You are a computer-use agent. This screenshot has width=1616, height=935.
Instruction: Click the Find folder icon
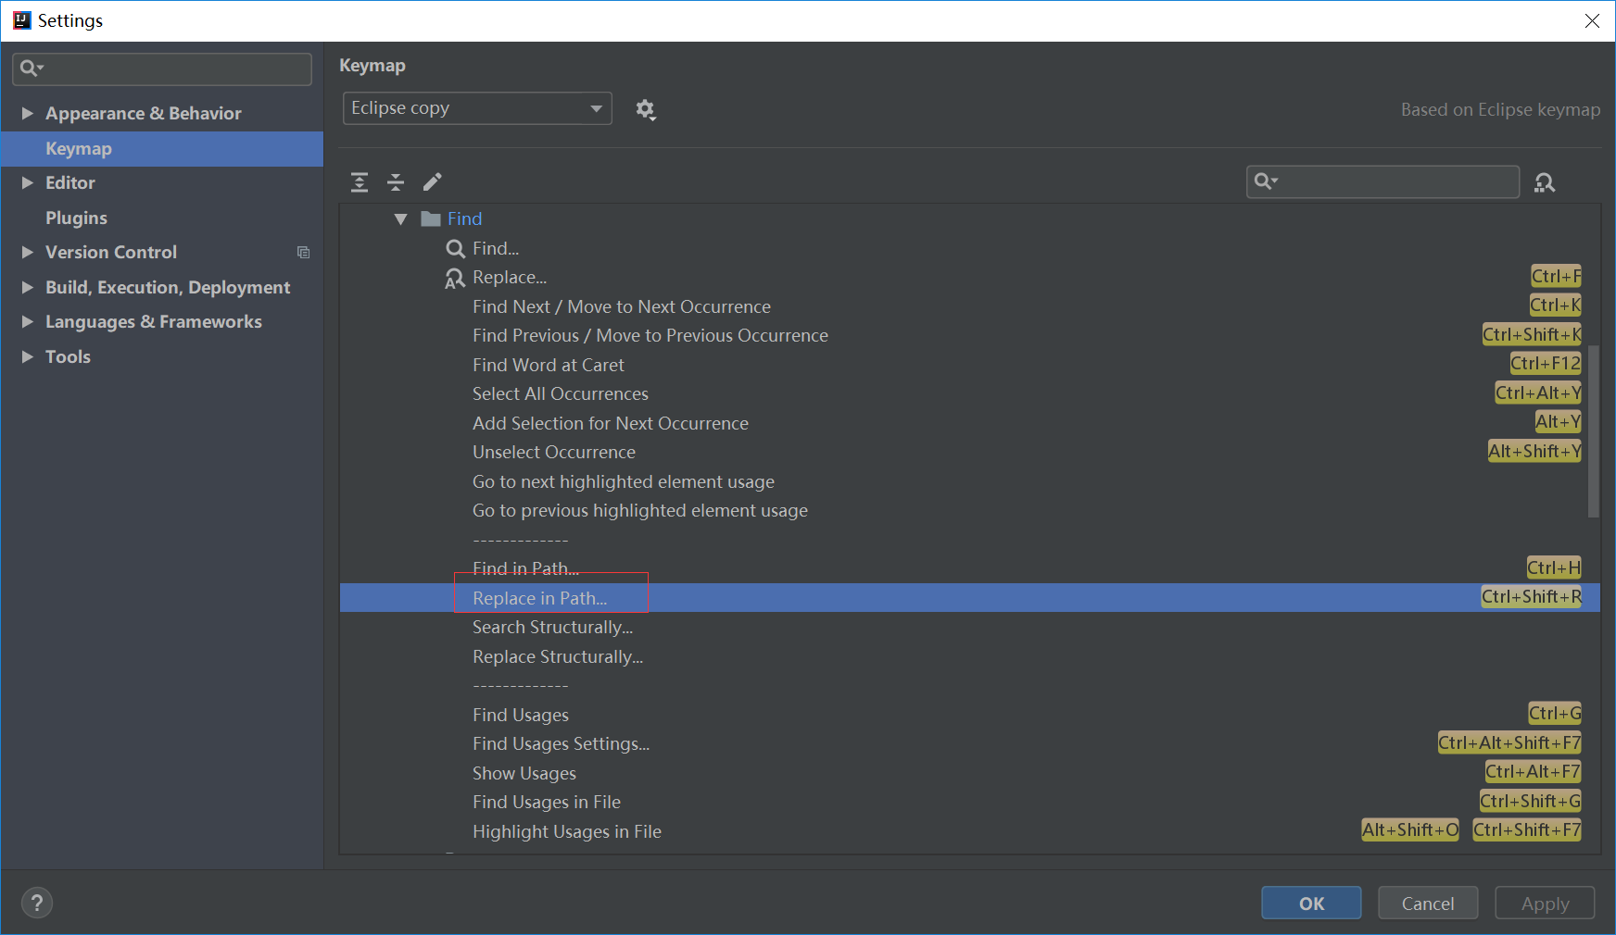pos(430,219)
